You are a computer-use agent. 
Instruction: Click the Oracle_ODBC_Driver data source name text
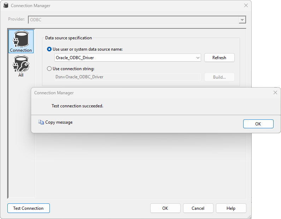(75, 58)
